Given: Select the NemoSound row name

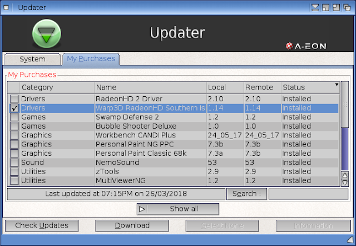Looking at the screenshot, I should [x=117, y=163].
